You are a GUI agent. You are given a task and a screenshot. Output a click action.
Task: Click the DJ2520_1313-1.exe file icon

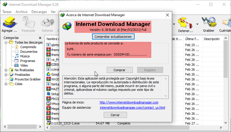point(49,123)
